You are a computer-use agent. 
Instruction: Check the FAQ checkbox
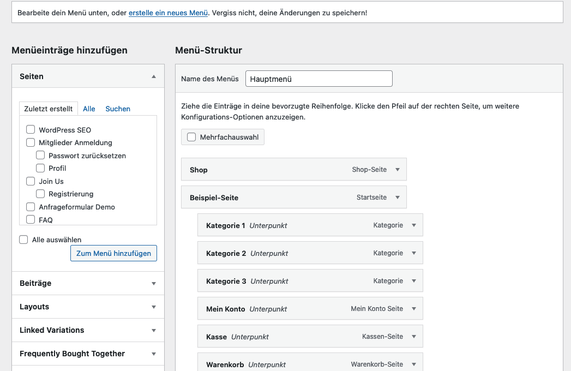click(31, 219)
